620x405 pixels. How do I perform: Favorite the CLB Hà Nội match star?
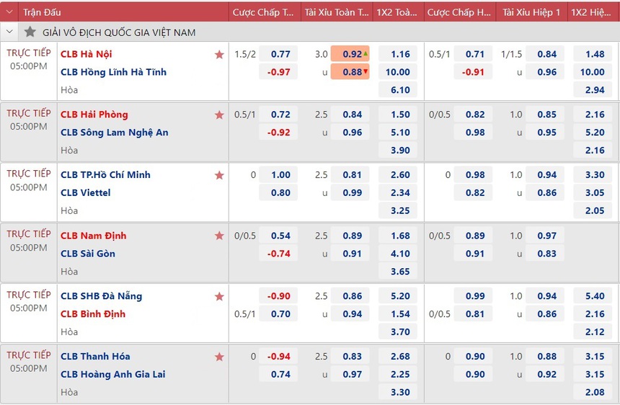coord(219,54)
